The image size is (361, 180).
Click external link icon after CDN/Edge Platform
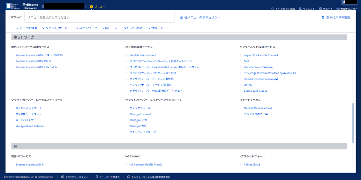(294, 73)
